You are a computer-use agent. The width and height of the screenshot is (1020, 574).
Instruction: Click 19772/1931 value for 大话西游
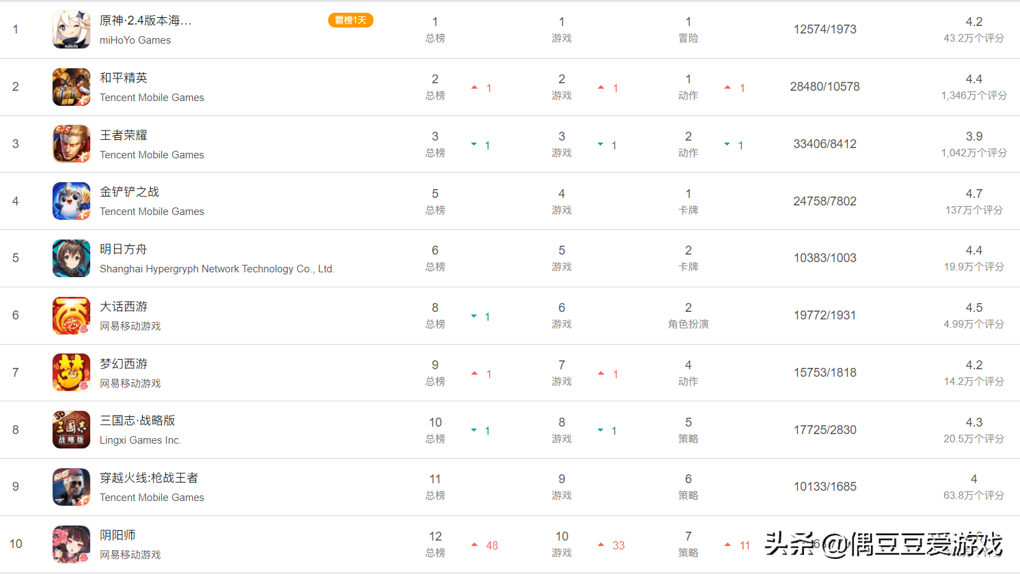tap(825, 315)
